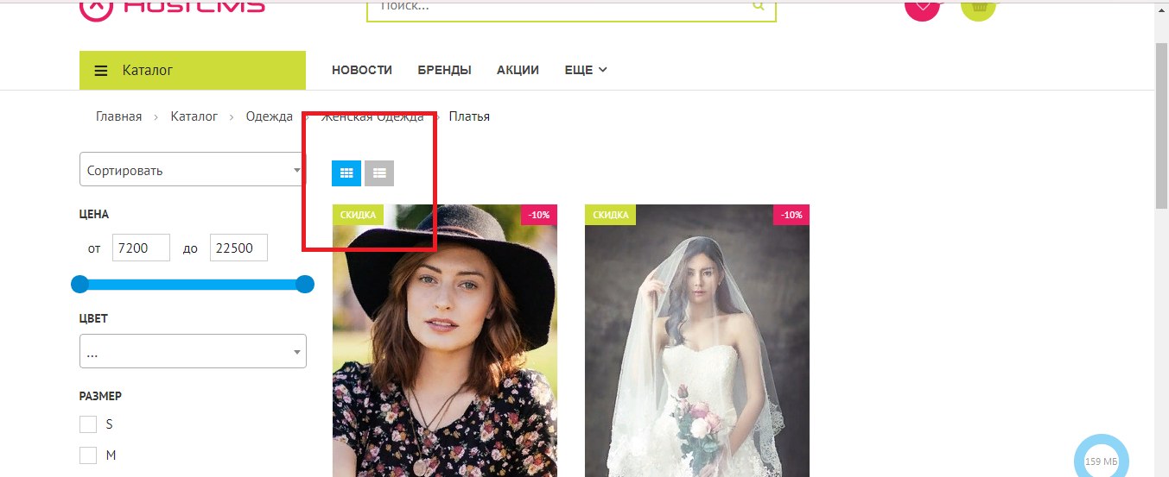
Task: Click the 159 МБ circular indicator
Action: tap(1101, 461)
